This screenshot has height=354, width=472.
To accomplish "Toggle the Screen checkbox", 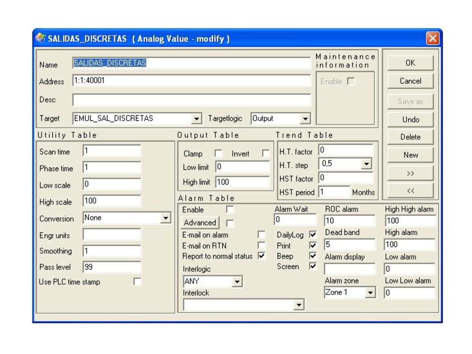I will pos(313,266).
